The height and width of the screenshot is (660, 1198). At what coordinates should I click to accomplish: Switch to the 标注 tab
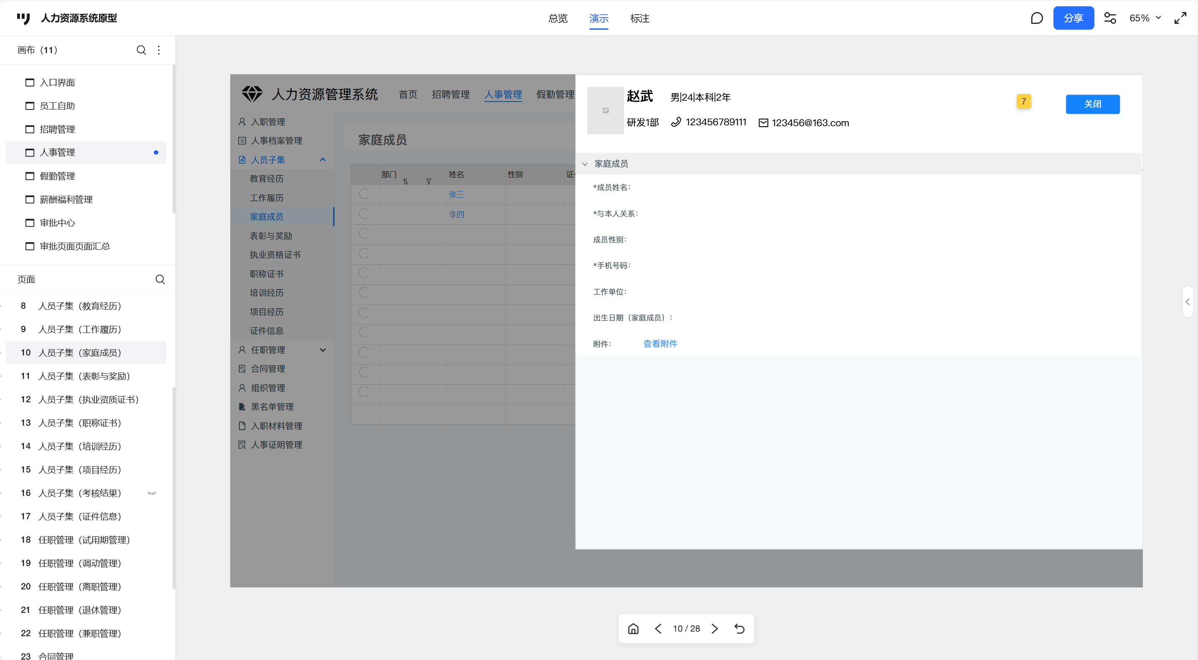[x=639, y=19]
